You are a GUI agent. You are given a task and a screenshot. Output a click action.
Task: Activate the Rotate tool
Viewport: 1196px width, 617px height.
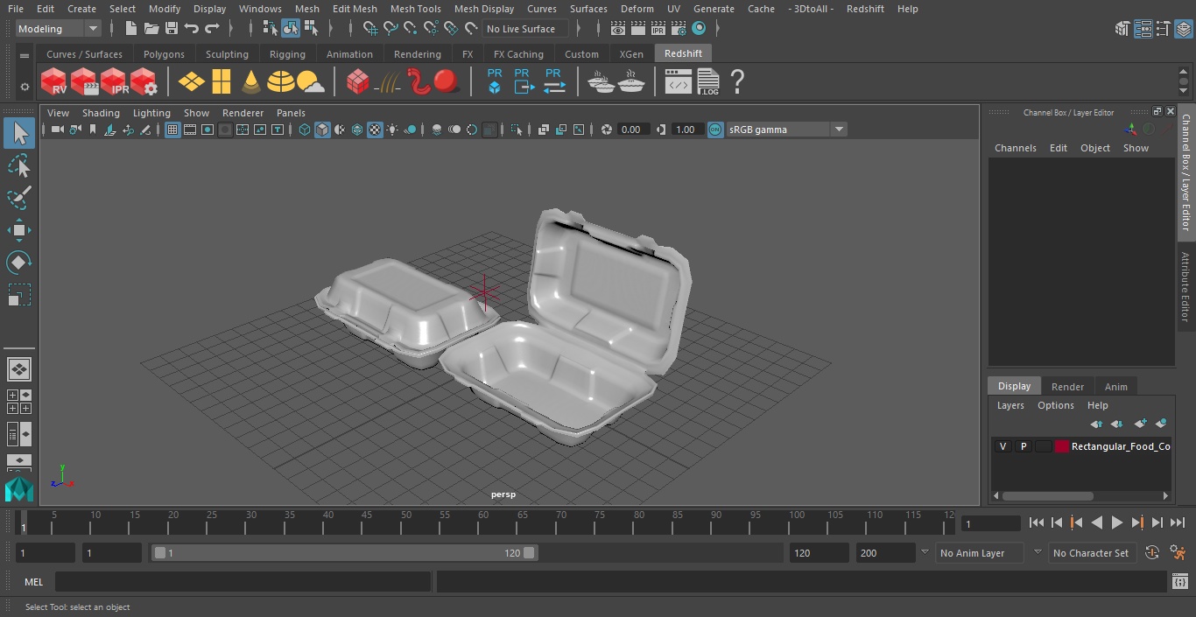coord(19,263)
